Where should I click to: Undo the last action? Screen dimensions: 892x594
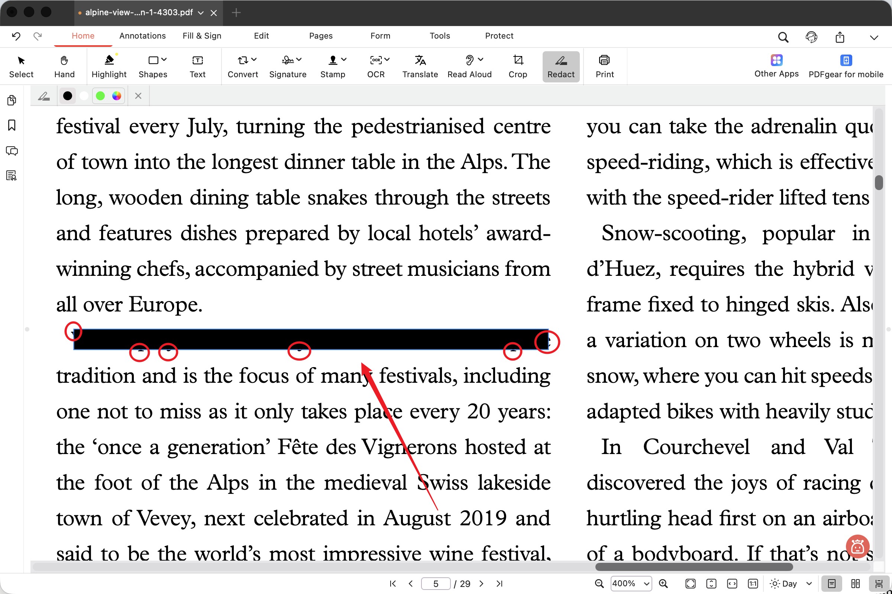16,36
